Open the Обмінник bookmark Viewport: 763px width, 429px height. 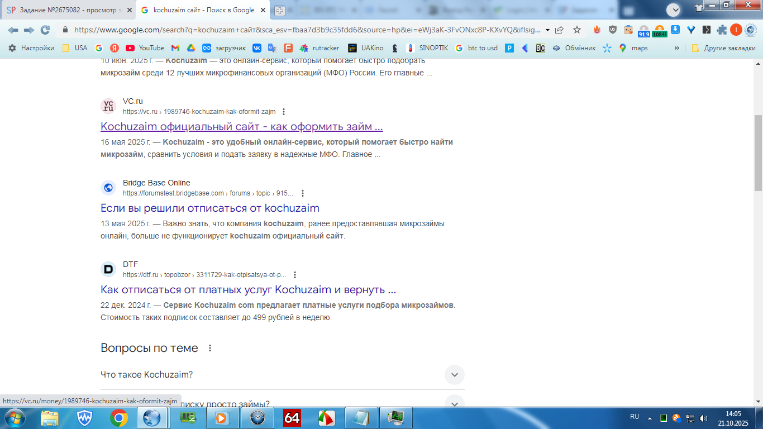tap(574, 48)
